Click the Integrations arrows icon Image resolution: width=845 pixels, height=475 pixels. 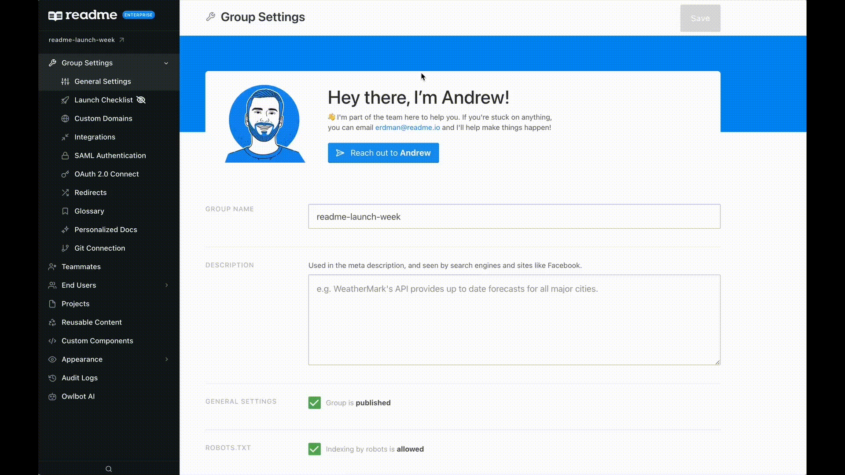tap(65, 137)
